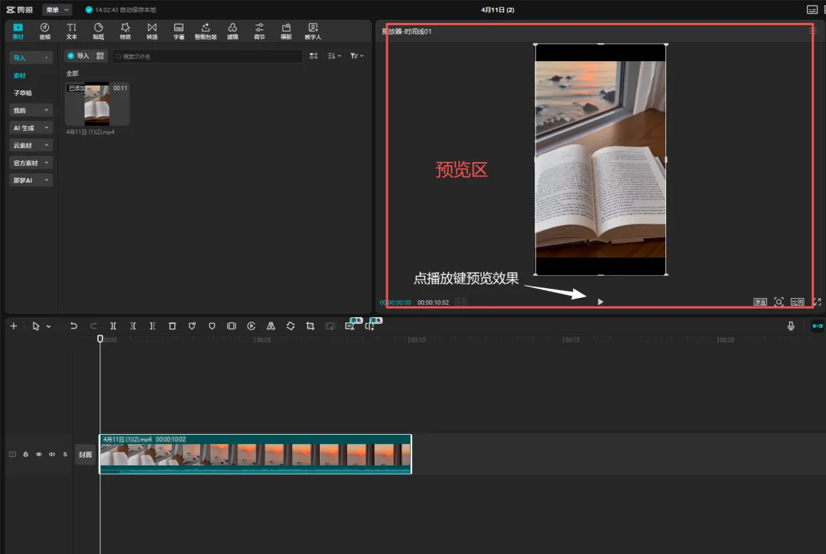Switch media list to grid view

(314, 56)
